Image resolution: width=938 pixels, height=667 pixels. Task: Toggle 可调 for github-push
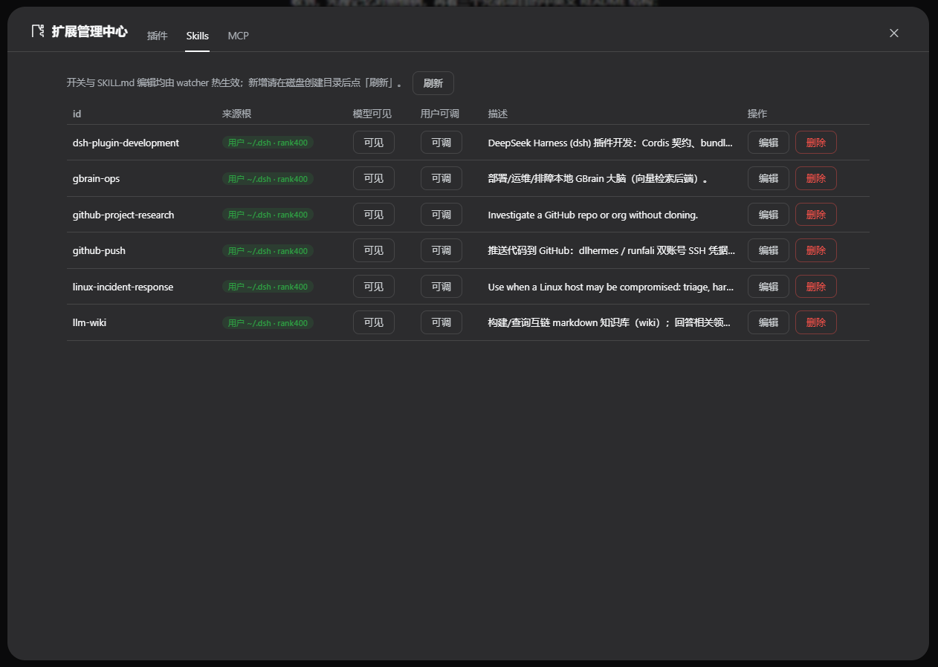(x=441, y=250)
